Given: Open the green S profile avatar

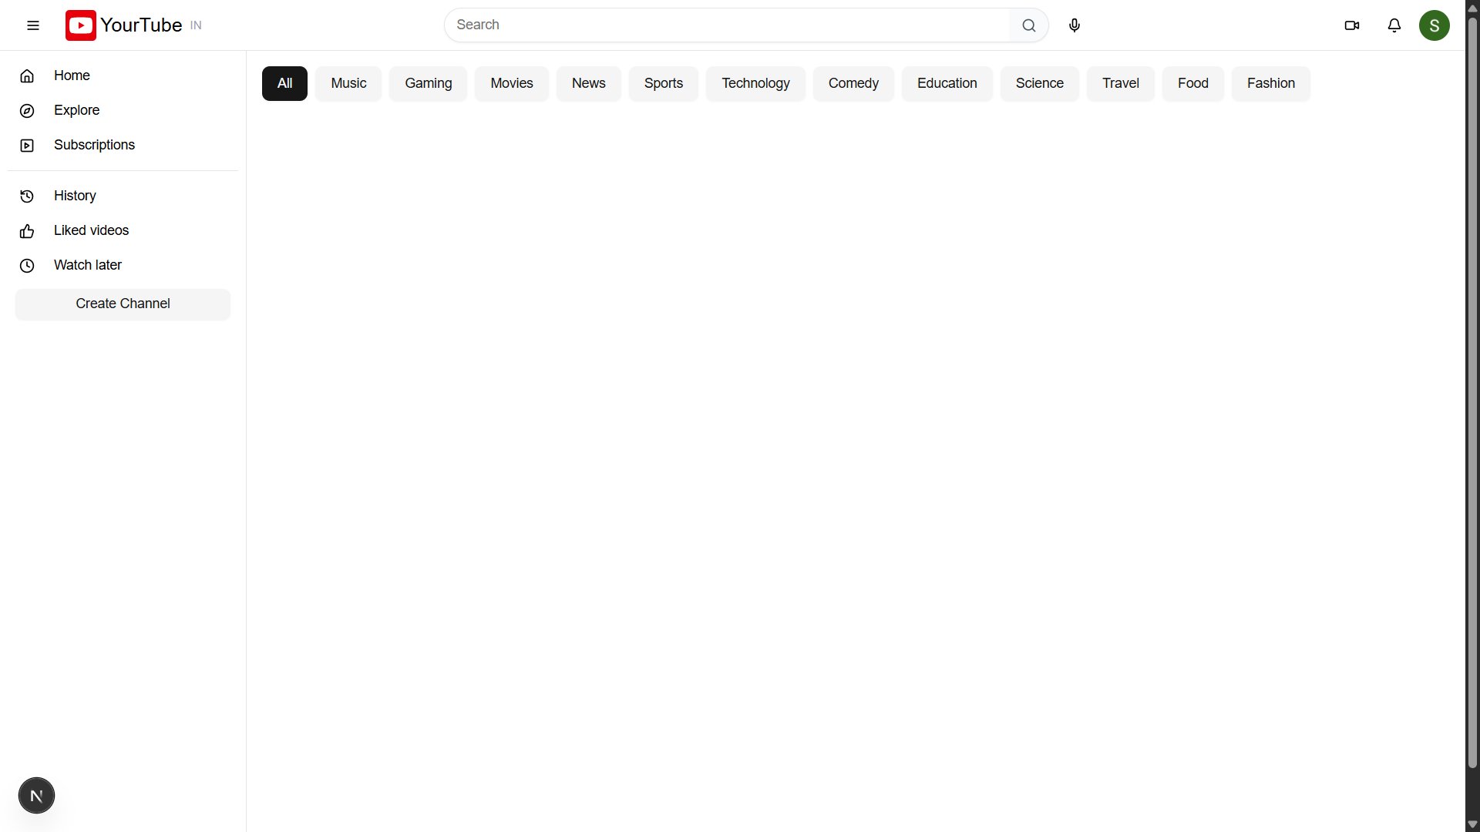Looking at the screenshot, I should (x=1434, y=25).
